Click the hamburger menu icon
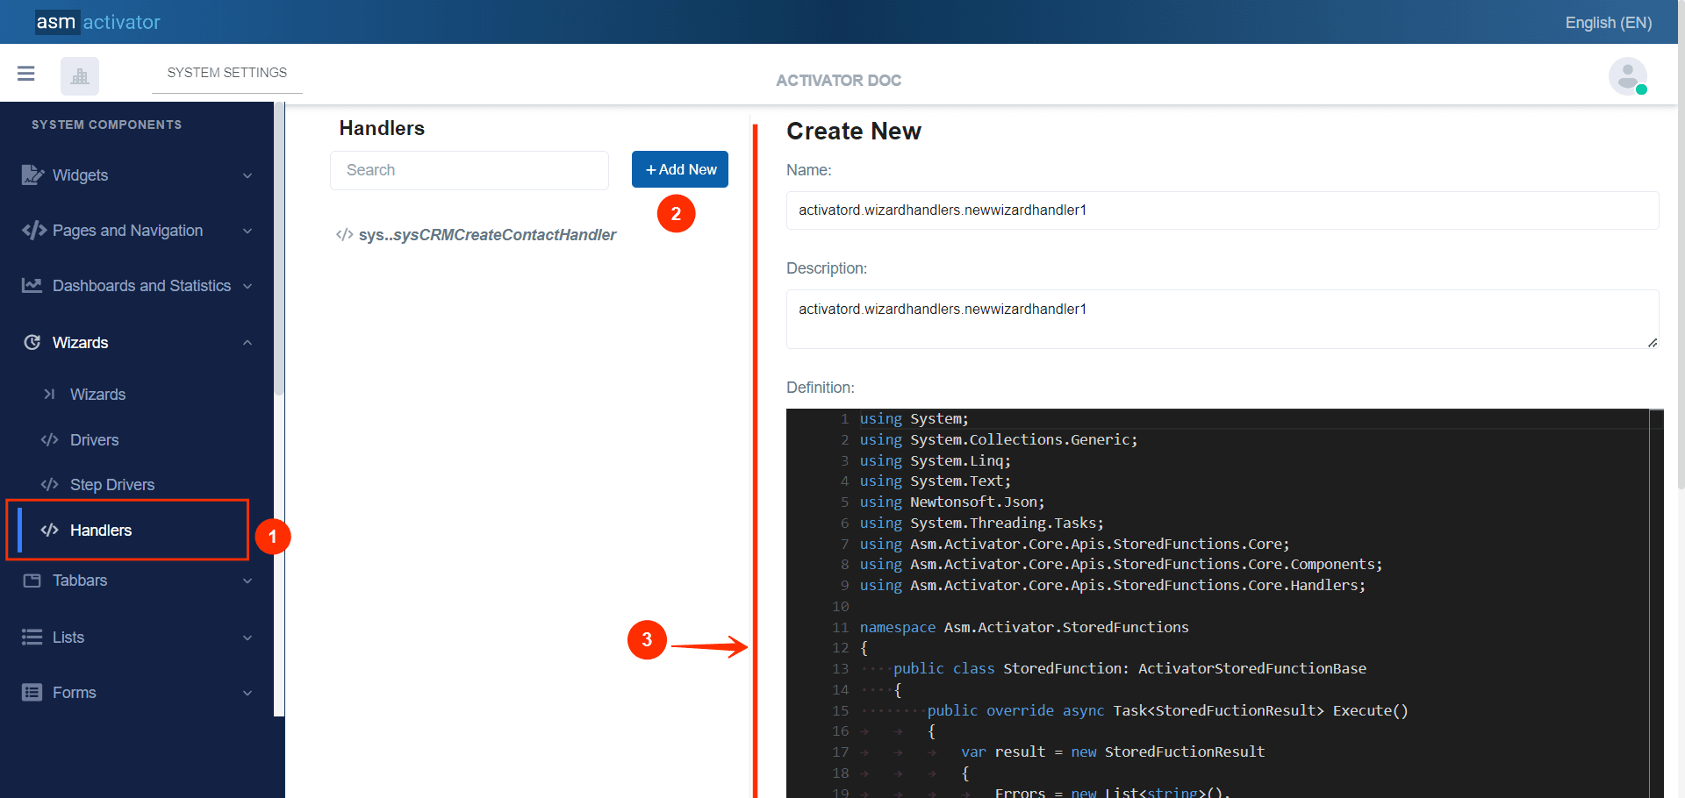 tap(26, 74)
